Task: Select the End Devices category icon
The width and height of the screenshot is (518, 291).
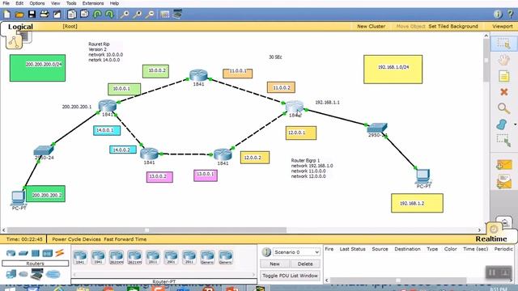Action: click(x=11, y=274)
